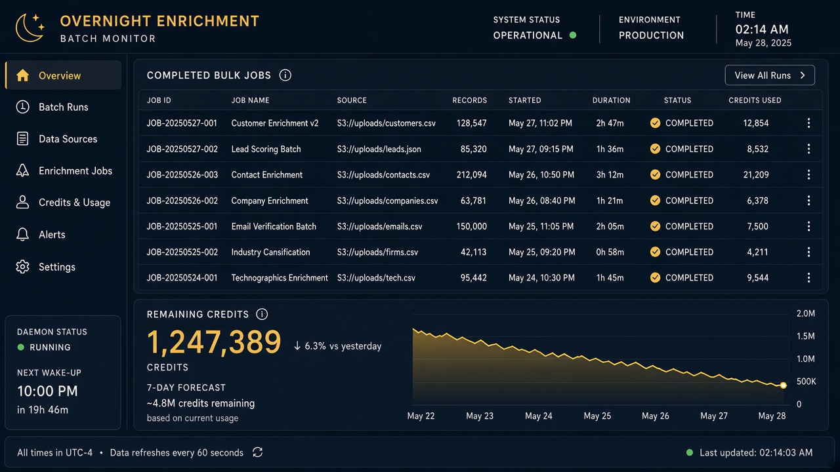
Task: Click the Alerts bell icon
Action: (x=22, y=234)
